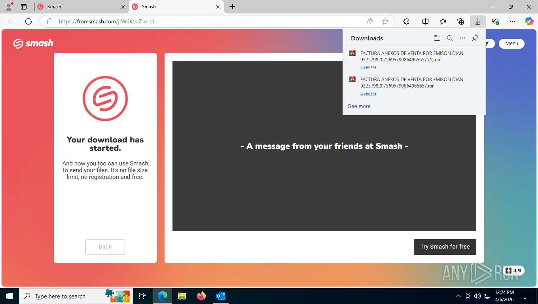
Task: Open the Favorites list icon
Action: coord(443,21)
